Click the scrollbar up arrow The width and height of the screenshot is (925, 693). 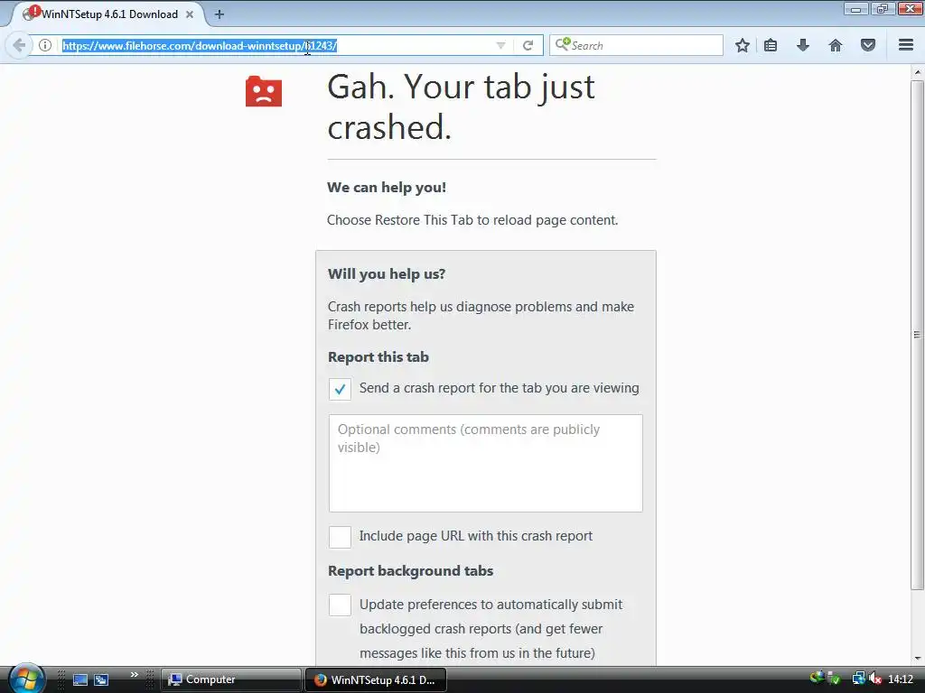917,72
